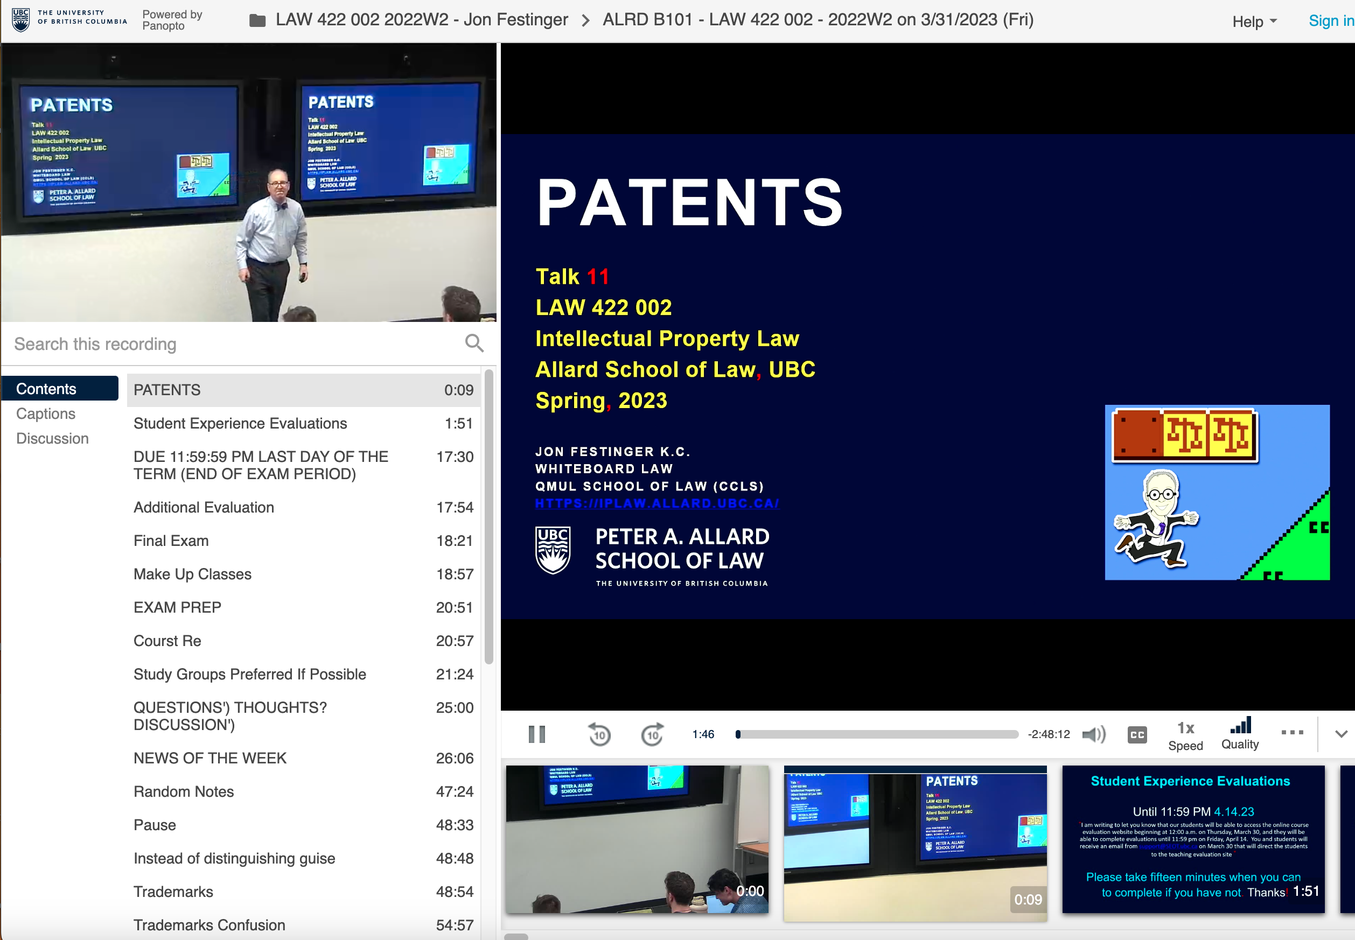Jump to NEWS OF THE WEEK entry
The height and width of the screenshot is (940, 1355).
(x=303, y=758)
